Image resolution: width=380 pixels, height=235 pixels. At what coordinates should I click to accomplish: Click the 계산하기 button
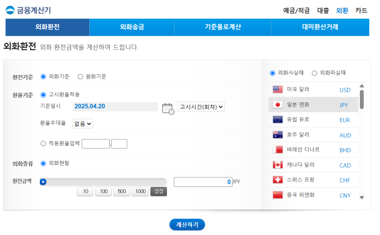point(187,224)
